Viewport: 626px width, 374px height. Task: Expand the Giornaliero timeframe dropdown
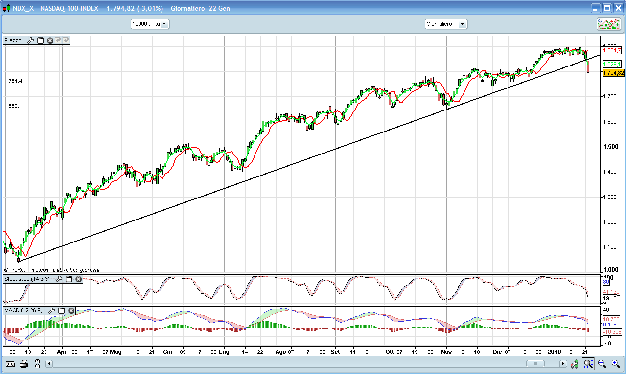point(446,24)
